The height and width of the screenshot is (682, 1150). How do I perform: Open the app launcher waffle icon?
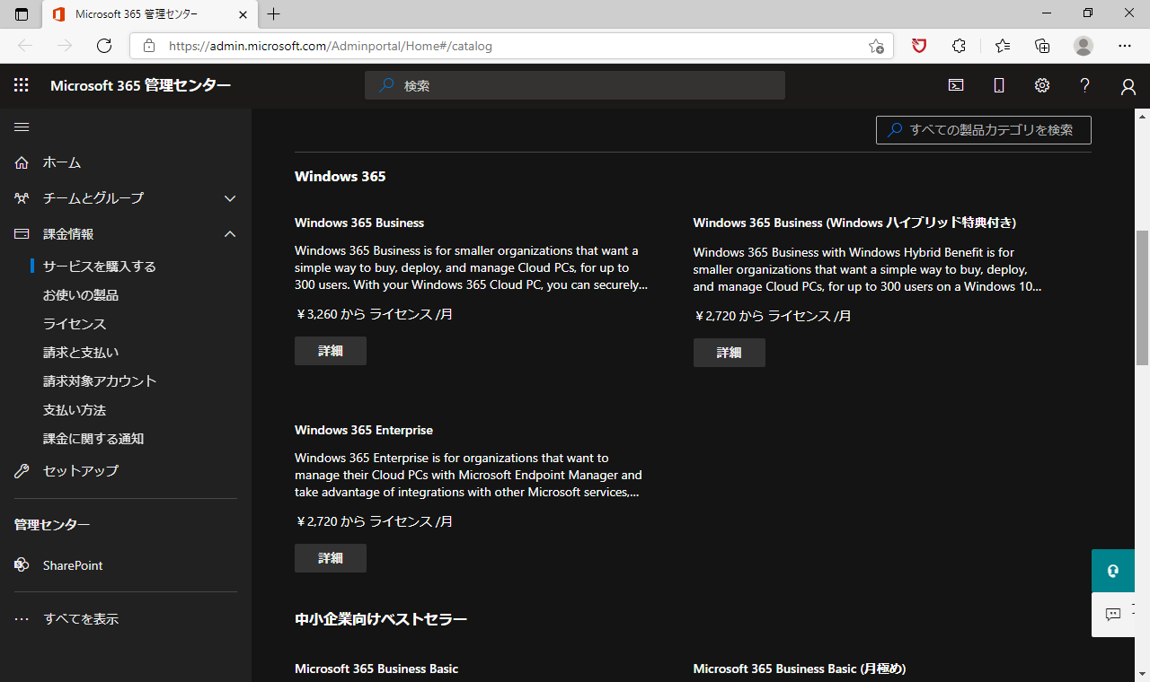coord(22,85)
